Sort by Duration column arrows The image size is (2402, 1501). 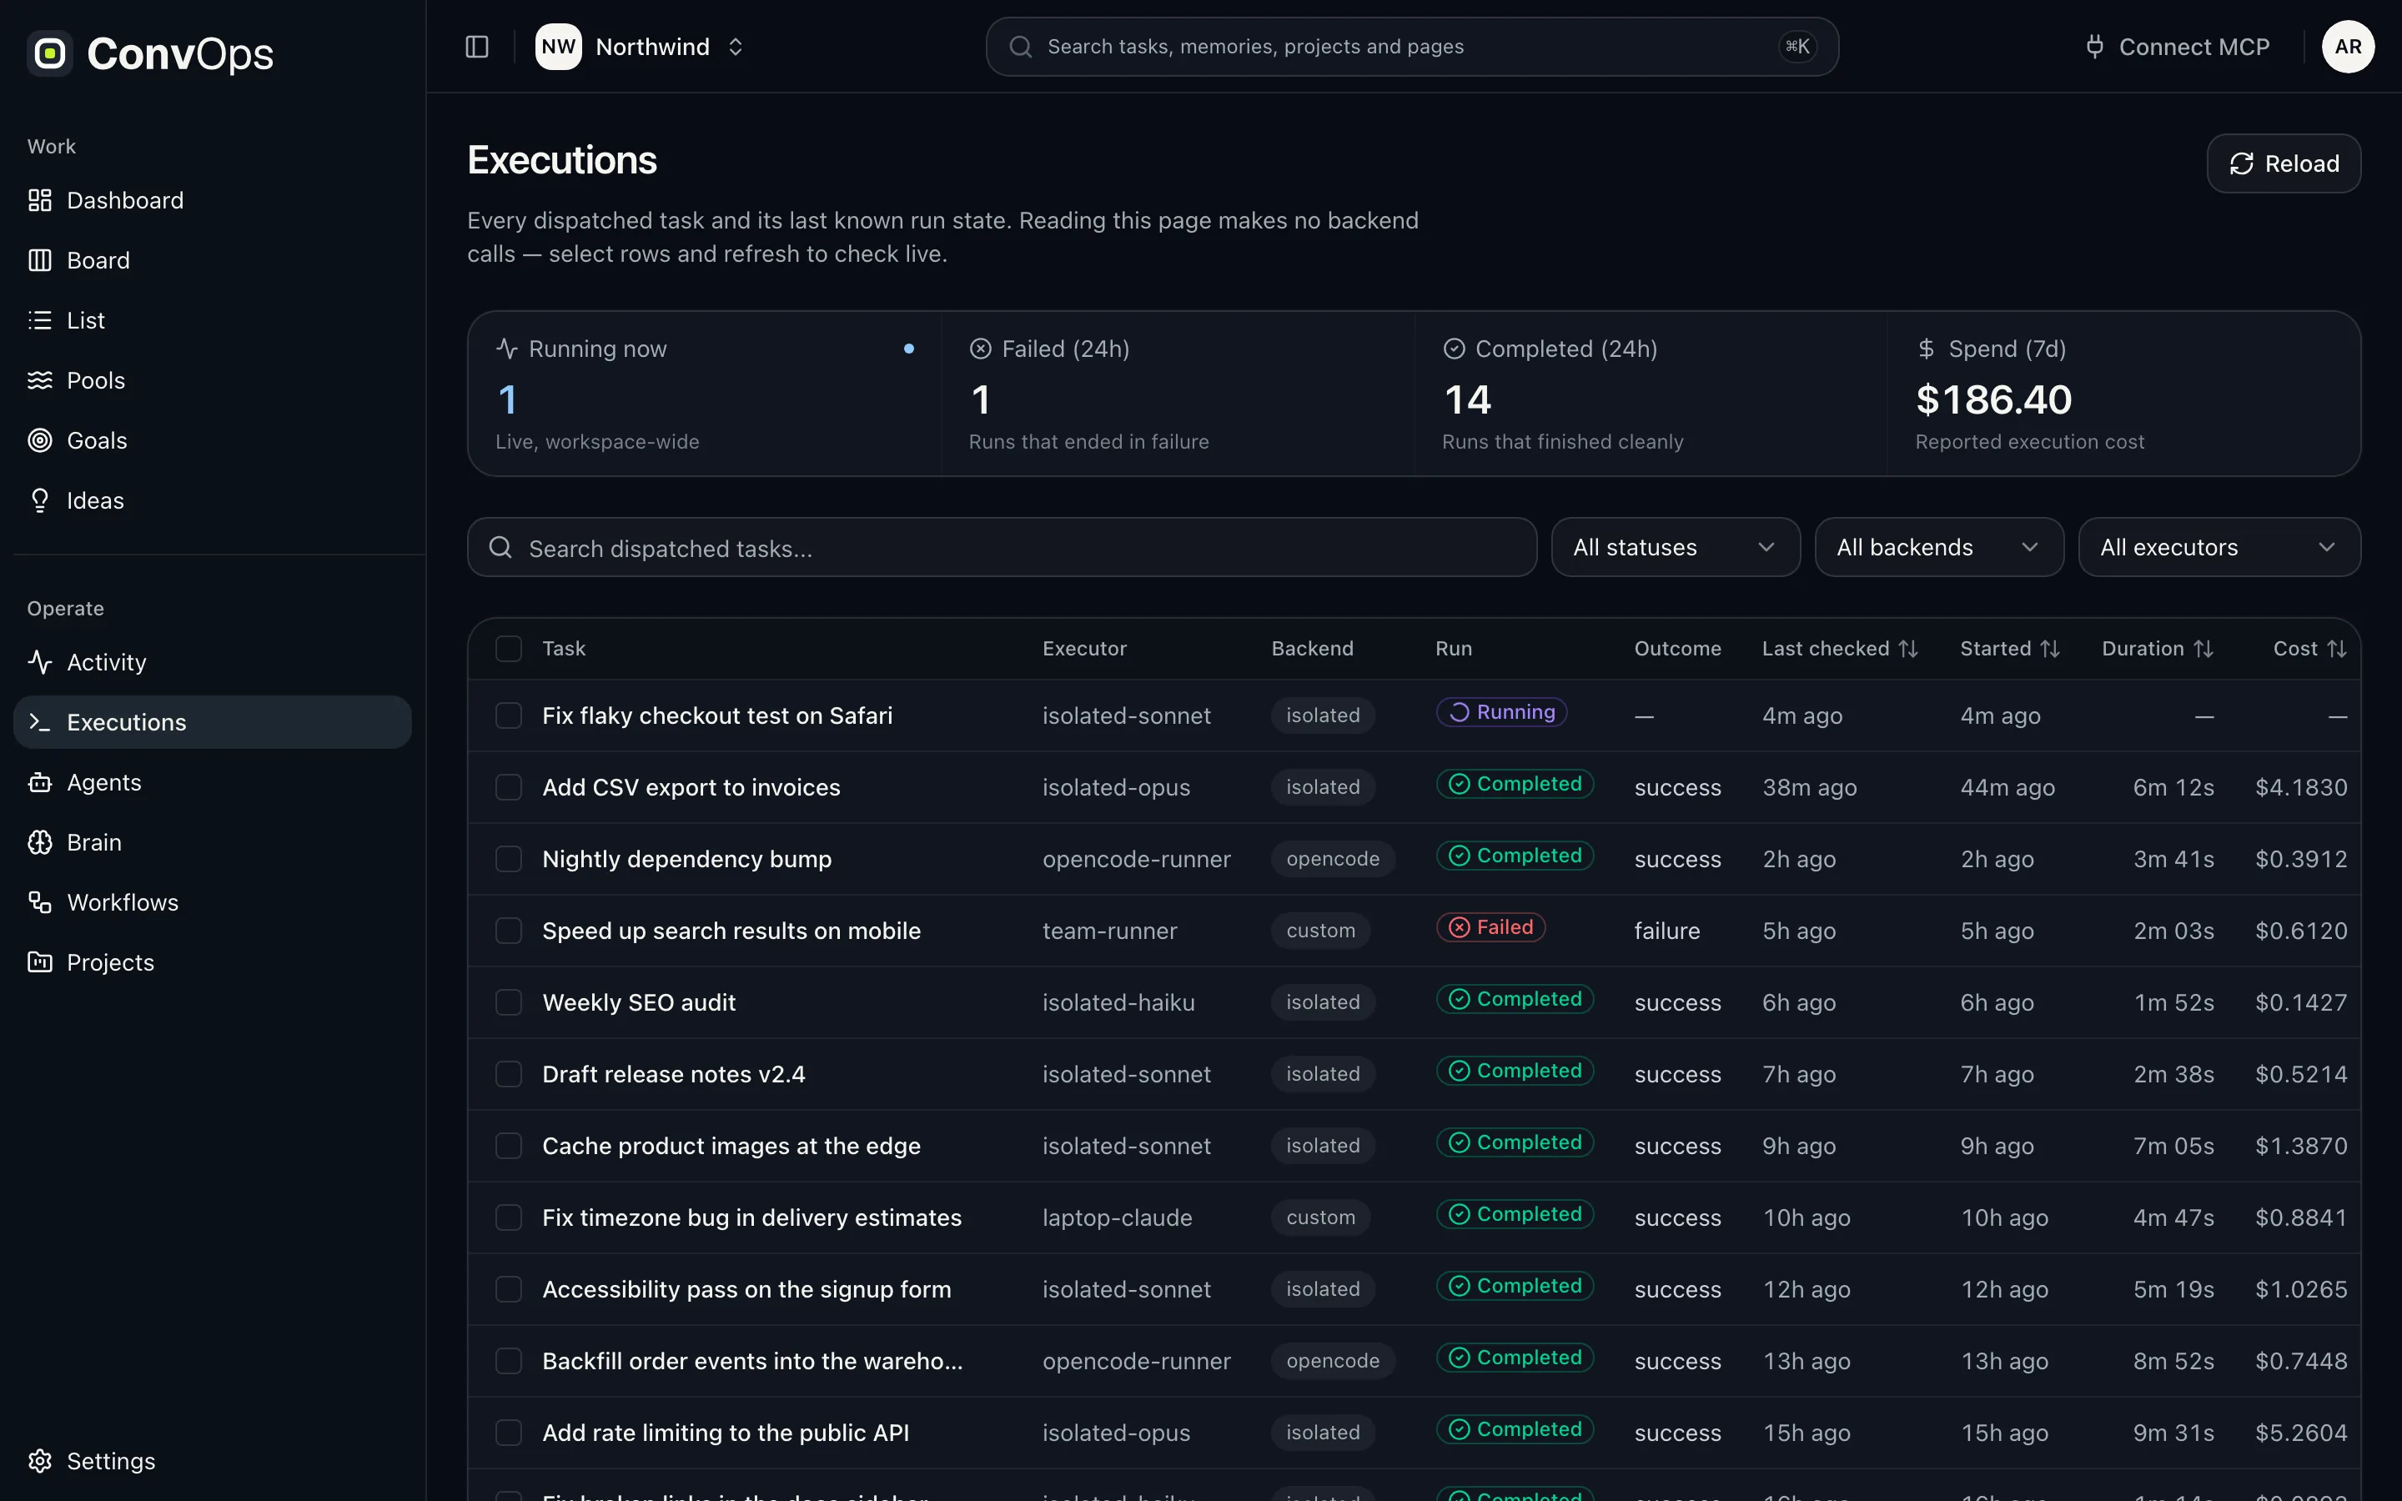(2204, 650)
